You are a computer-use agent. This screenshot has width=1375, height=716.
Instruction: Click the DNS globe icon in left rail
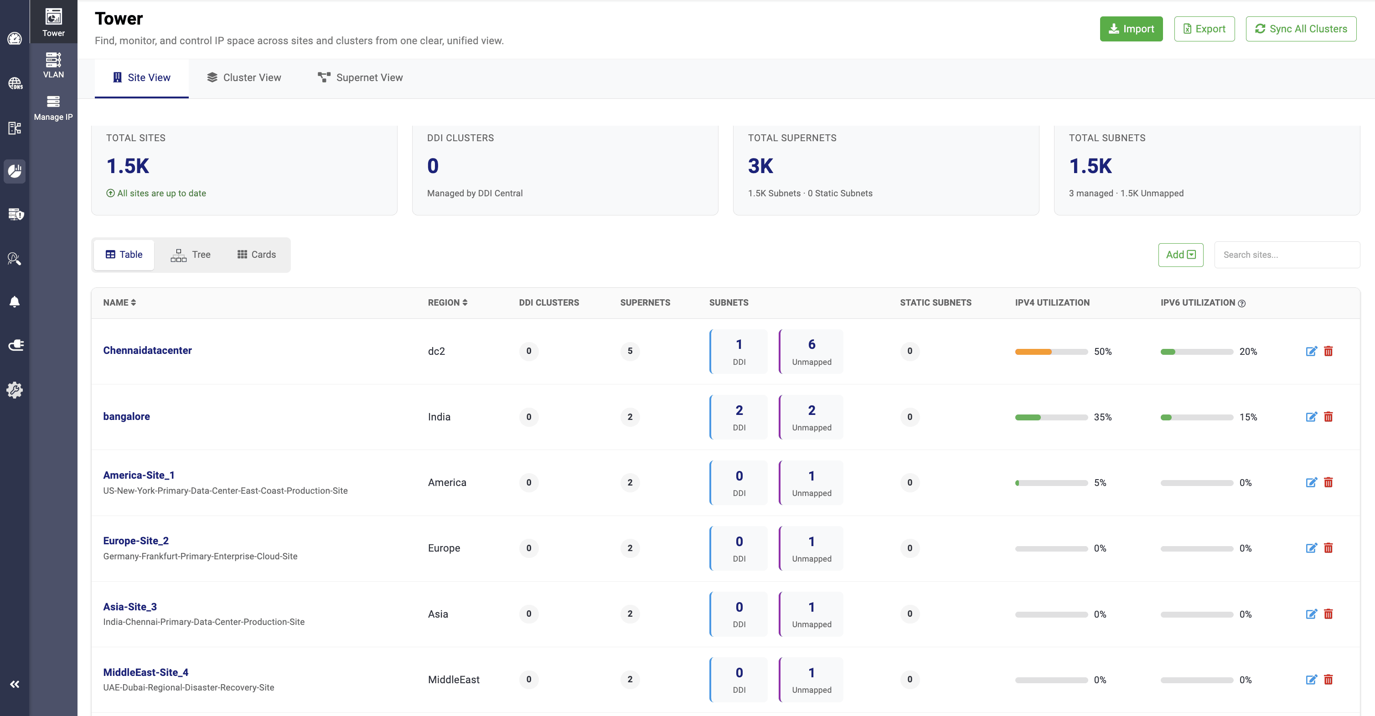15,83
